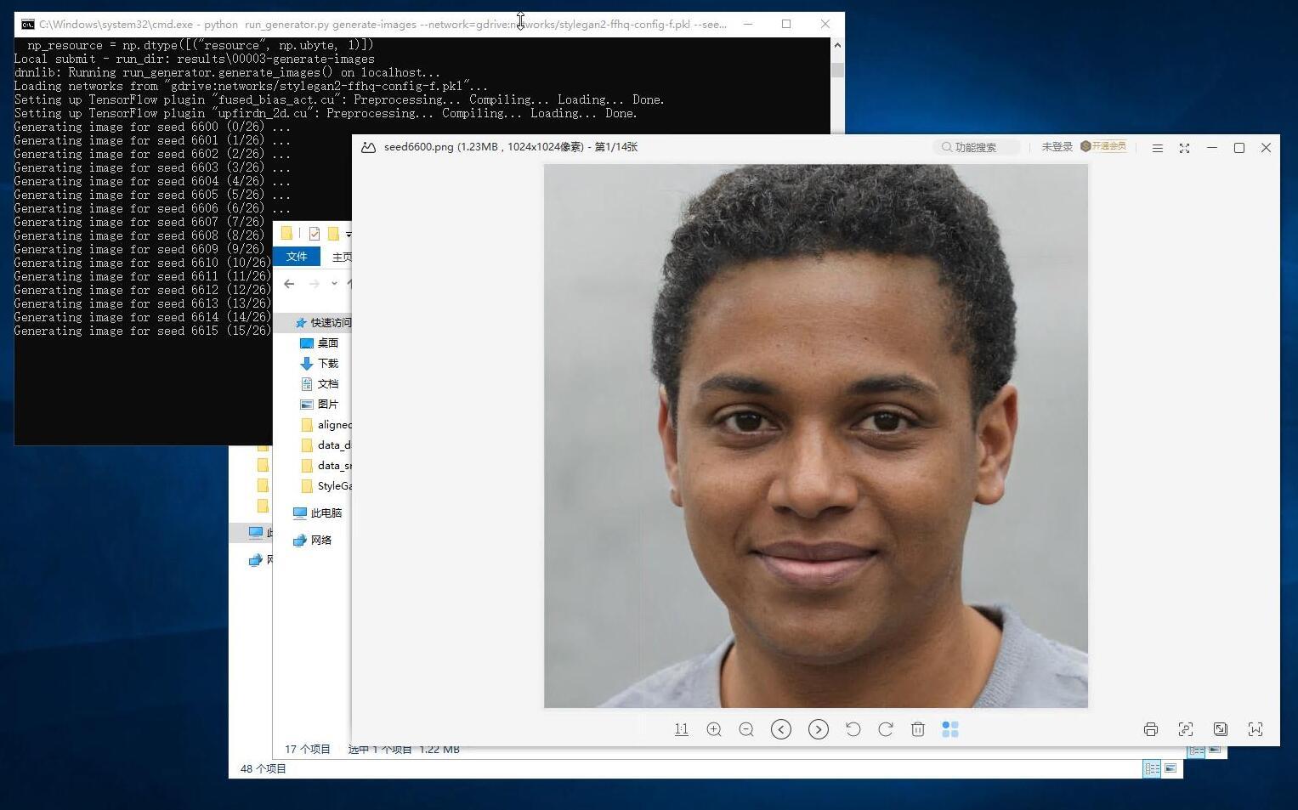The image size is (1298, 810).
Task: Open the data_s folder in sidebar
Action: click(326, 466)
